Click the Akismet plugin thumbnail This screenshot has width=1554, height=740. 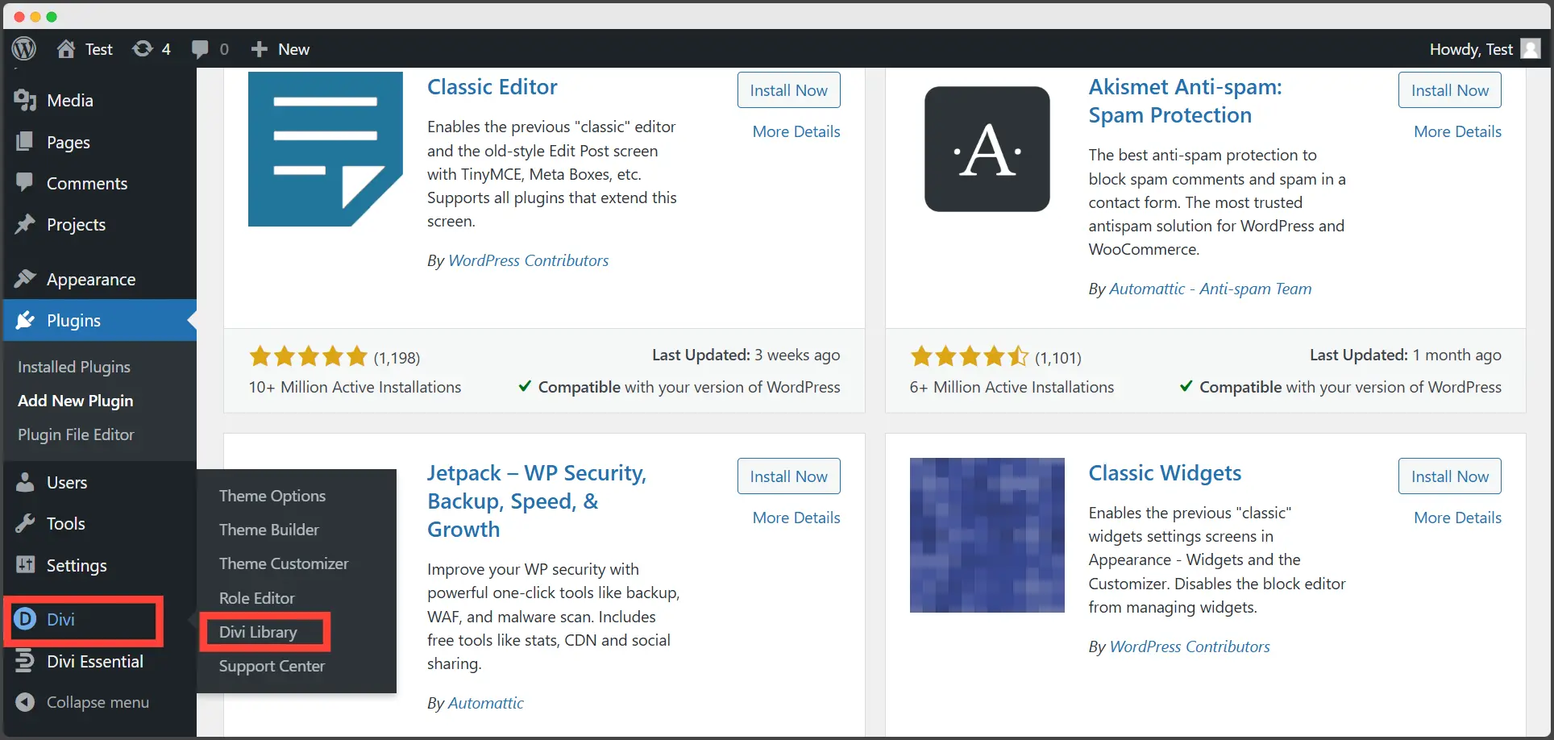click(987, 149)
